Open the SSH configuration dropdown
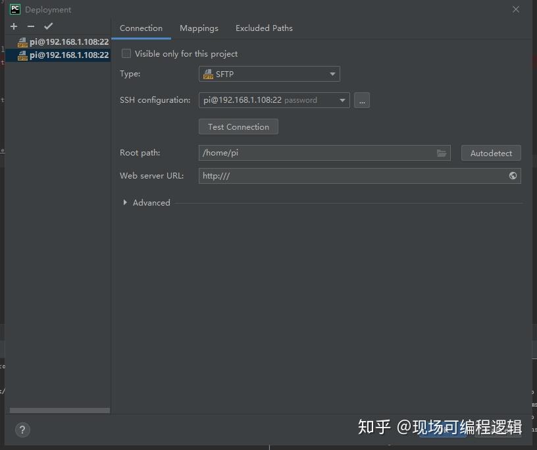The height and width of the screenshot is (450, 537). 342,99
